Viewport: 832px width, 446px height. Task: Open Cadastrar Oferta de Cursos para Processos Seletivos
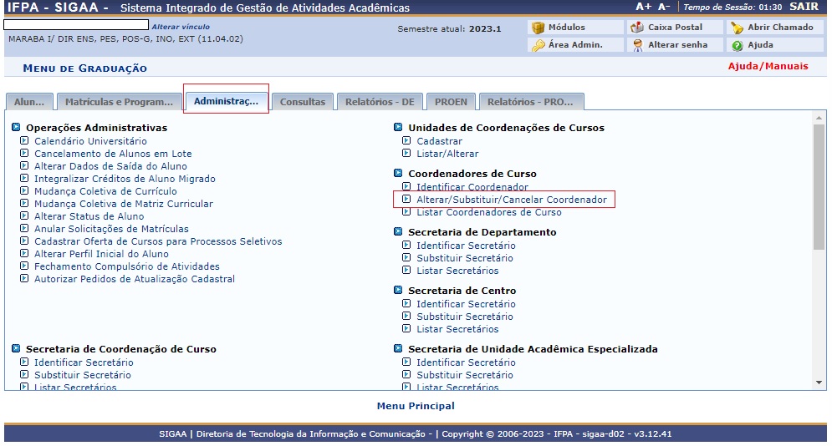tap(158, 241)
